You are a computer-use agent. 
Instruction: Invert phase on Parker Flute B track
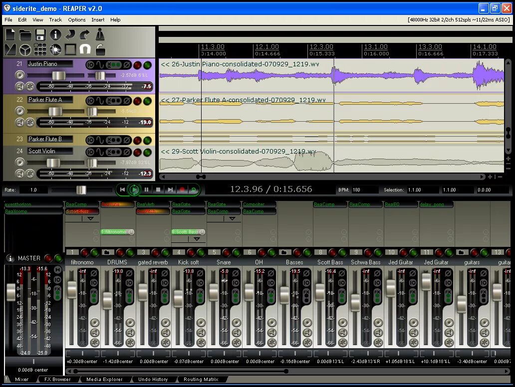point(127,141)
